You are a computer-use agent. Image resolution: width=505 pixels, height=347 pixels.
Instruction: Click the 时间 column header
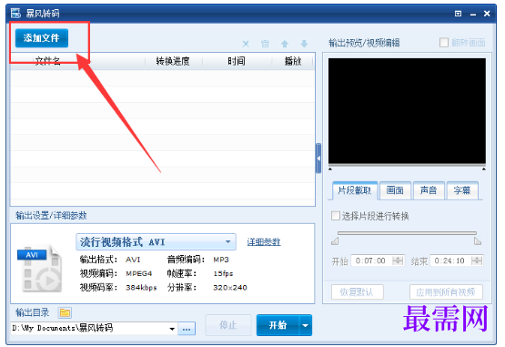click(x=237, y=61)
